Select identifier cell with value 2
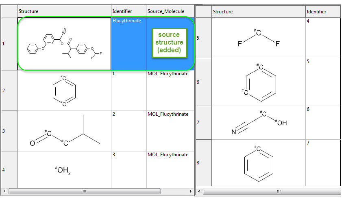 [x=128, y=131]
